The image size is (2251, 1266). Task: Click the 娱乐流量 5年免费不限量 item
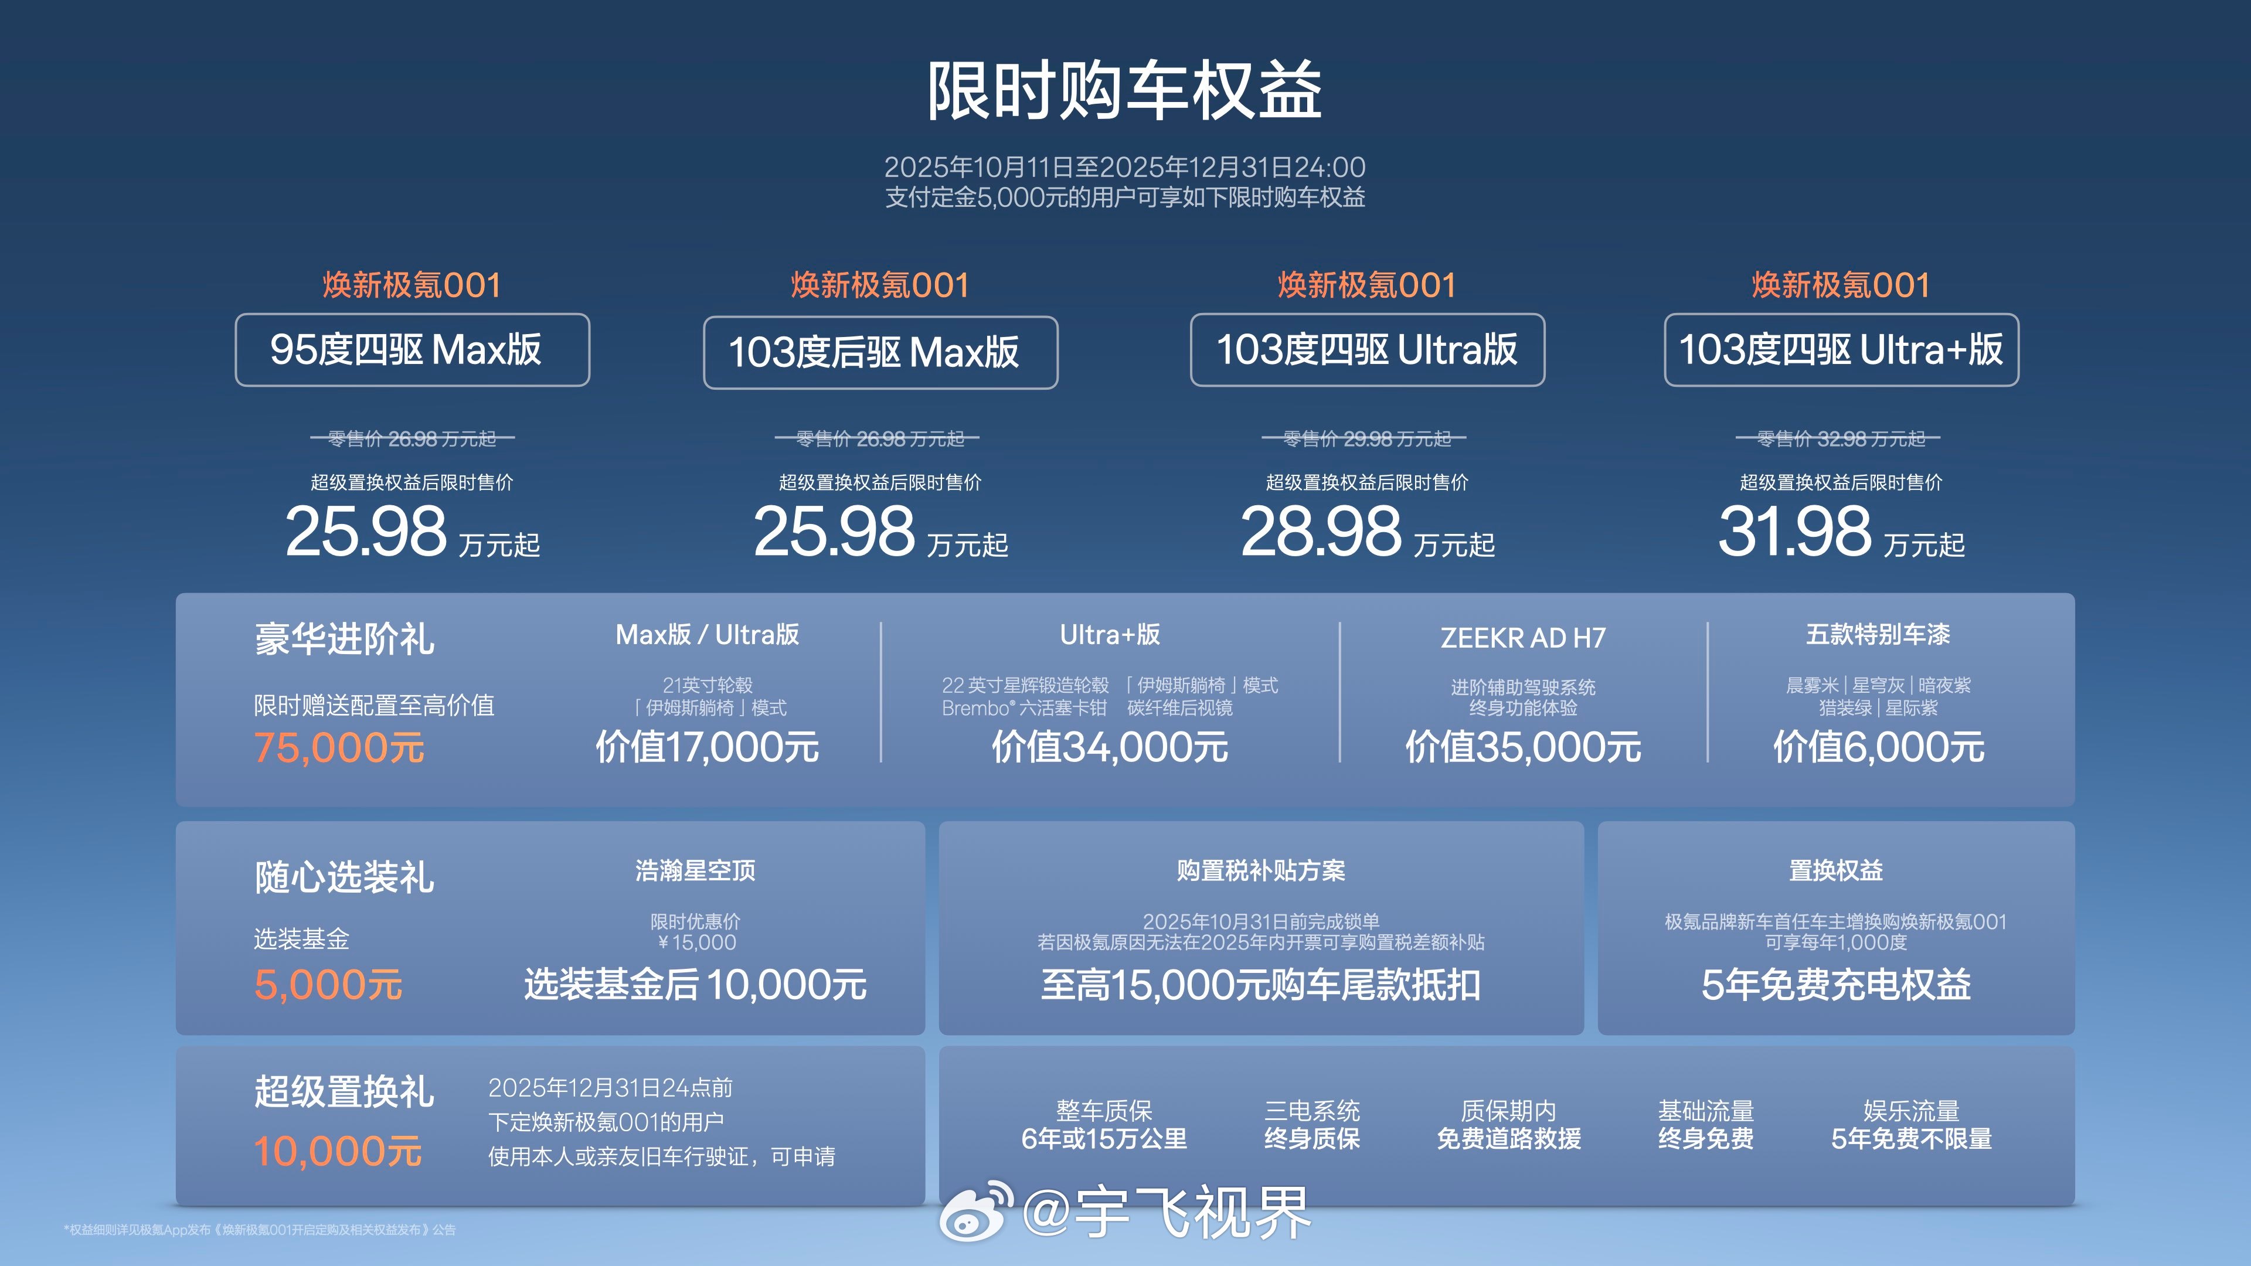click(x=1911, y=1125)
